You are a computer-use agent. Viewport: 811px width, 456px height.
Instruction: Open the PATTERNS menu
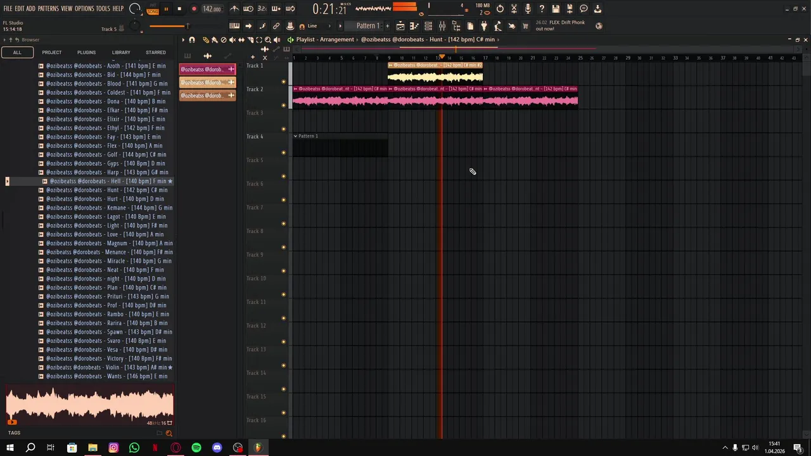coord(48,9)
